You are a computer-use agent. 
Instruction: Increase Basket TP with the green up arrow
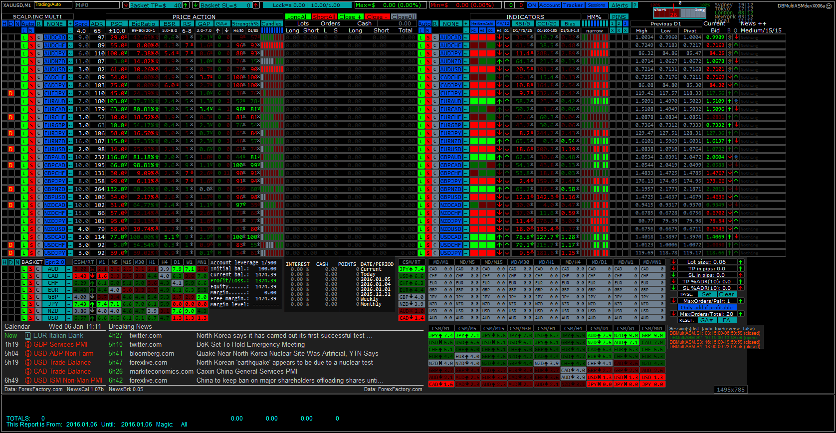(x=186, y=5)
